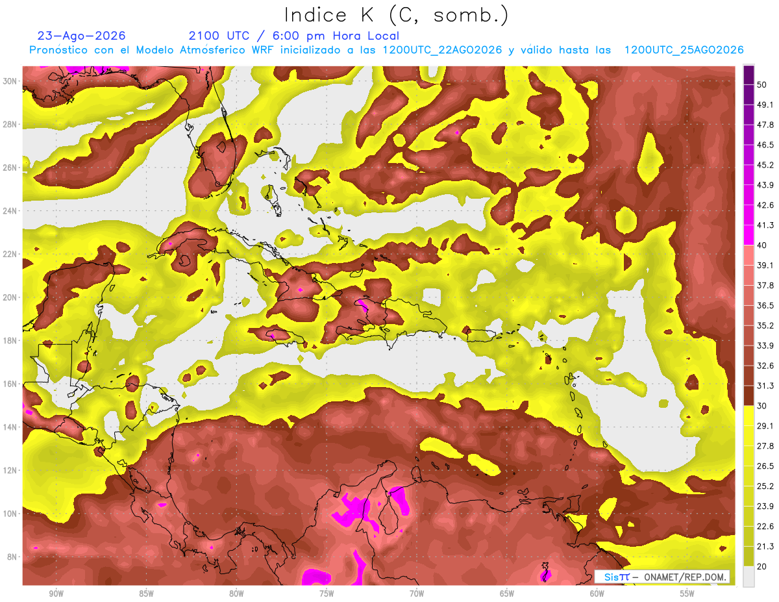Click the "14N" latitude axis label
Image resolution: width=779 pixels, height=602 pixels.
coord(11,427)
